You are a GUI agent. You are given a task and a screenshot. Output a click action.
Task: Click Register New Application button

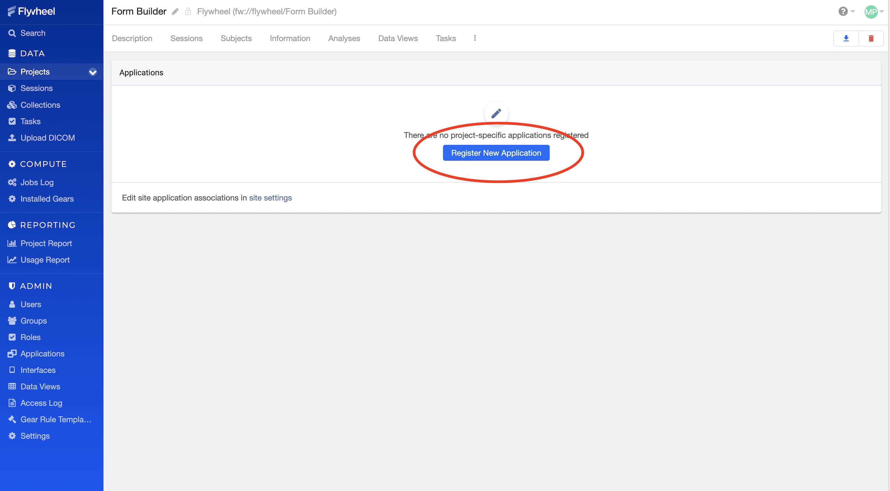[x=496, y=153]
